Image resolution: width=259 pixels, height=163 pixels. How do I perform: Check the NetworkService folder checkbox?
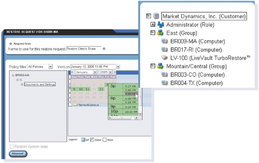pyautogui.click(x=70, y=105)
